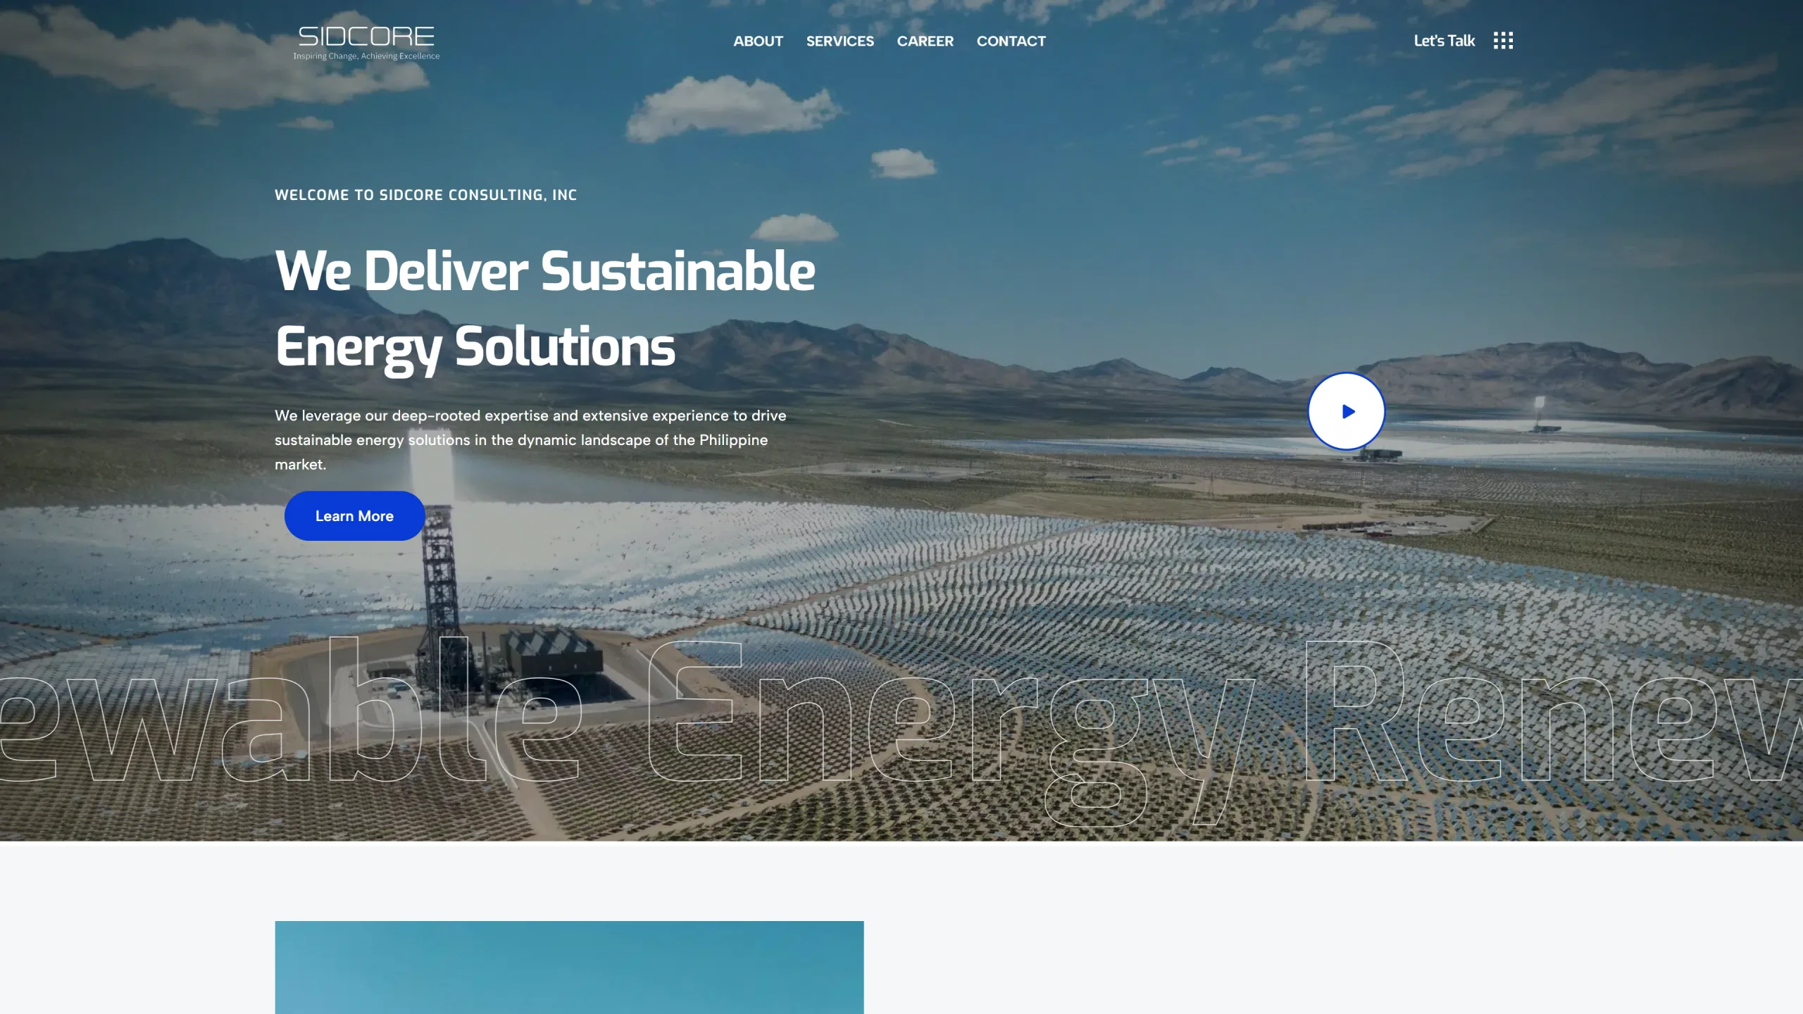Click the teal color section below hero

pos(570,967)
